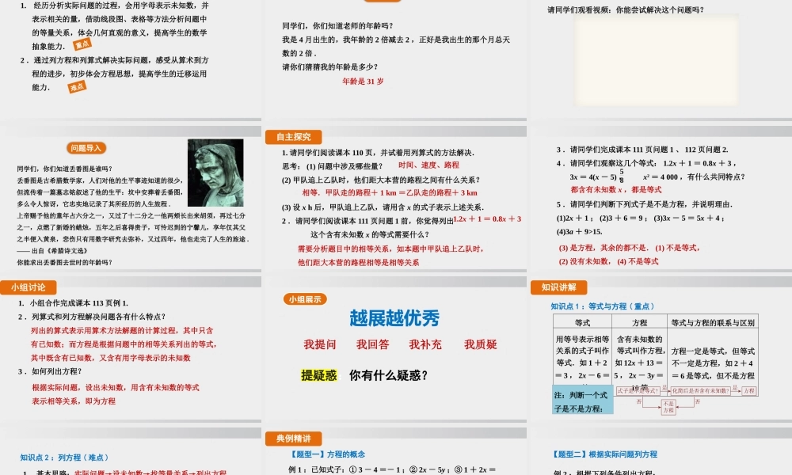Click the table header cell 等式

[582, 322]
